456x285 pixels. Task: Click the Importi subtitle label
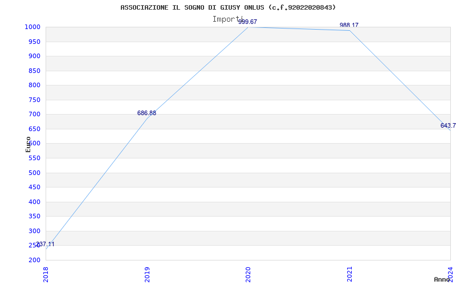point(227,19)
